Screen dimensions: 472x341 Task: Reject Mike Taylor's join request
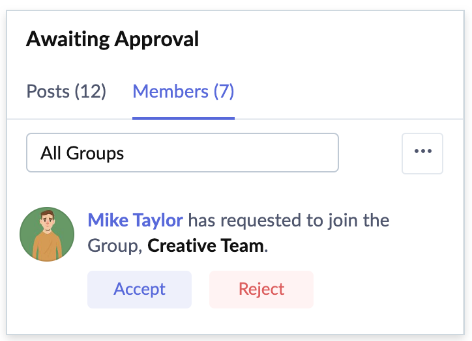pos(261,289)
